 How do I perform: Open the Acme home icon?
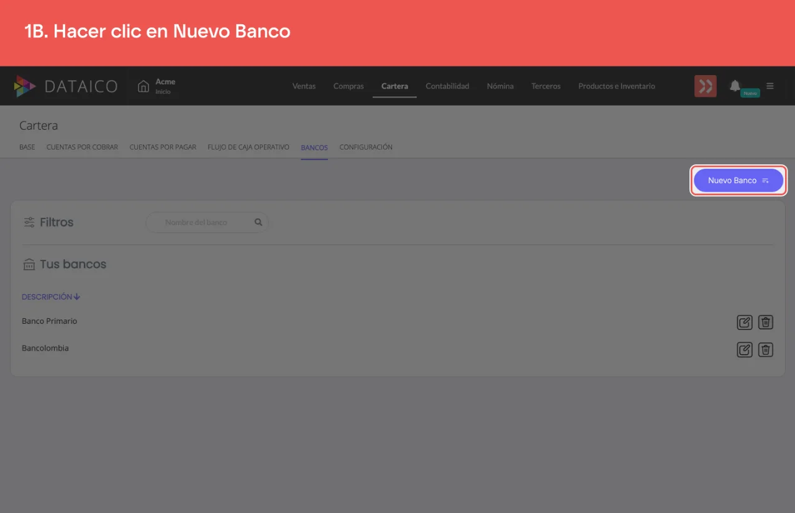143,86
